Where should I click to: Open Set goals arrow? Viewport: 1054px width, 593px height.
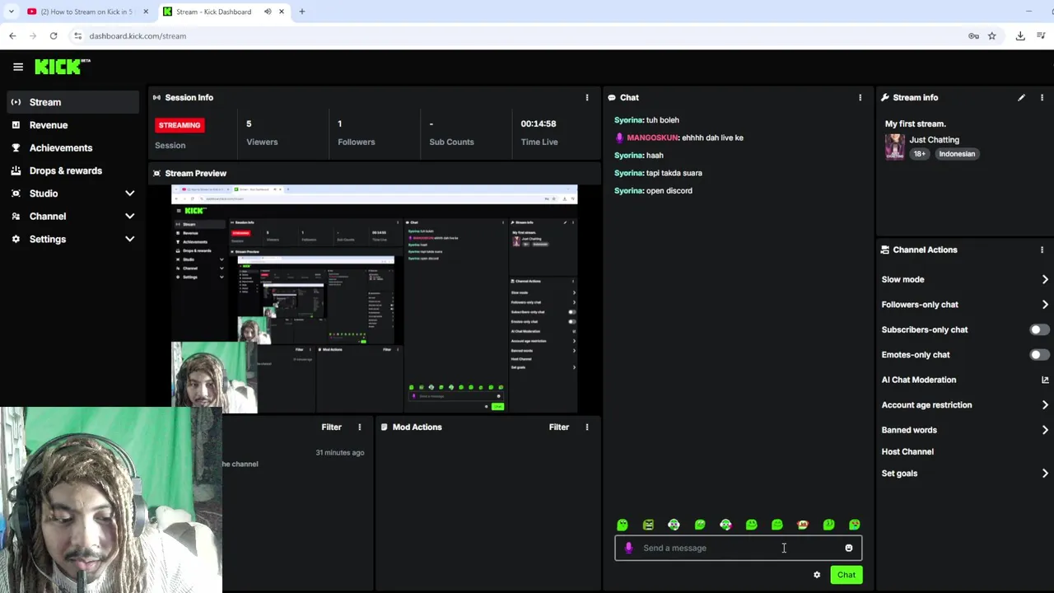tap(1045, 474)
